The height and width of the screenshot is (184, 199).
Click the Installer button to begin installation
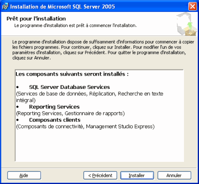(137, 175)
